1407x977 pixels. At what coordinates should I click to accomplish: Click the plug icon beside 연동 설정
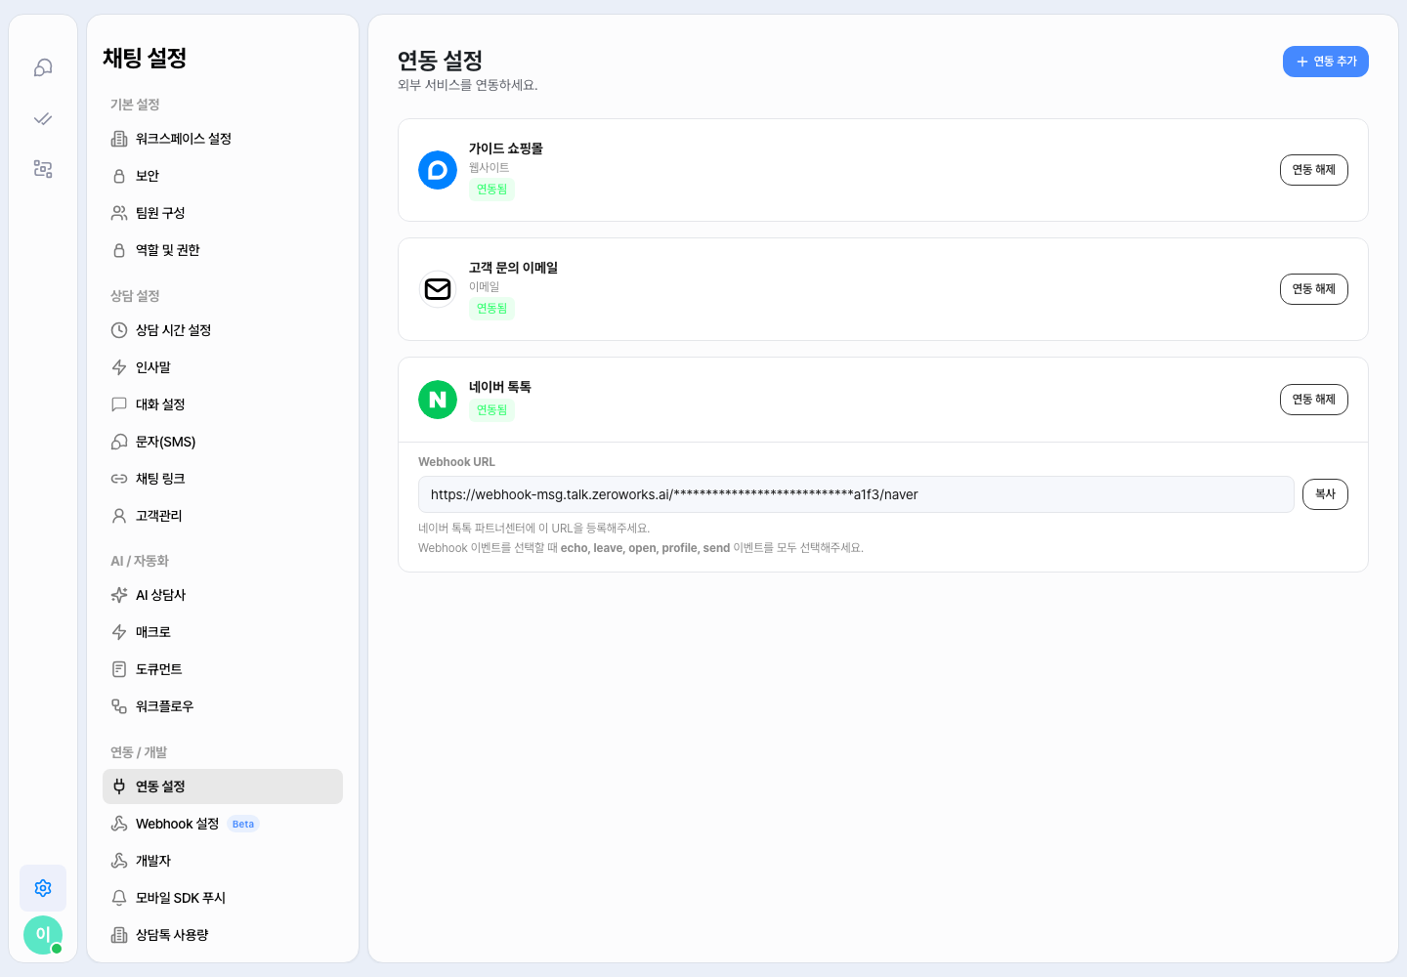coord(119,786)
